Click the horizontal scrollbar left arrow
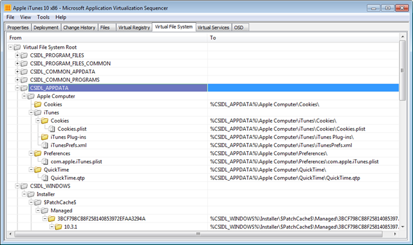 [10, 234]
